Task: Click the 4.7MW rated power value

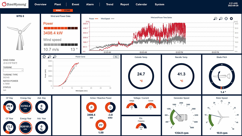Action: pyautogui.click(x=6, y=84)
